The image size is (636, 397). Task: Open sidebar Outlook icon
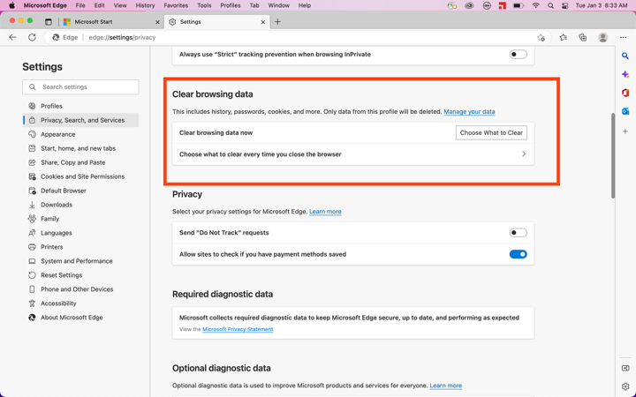(625, 111)
